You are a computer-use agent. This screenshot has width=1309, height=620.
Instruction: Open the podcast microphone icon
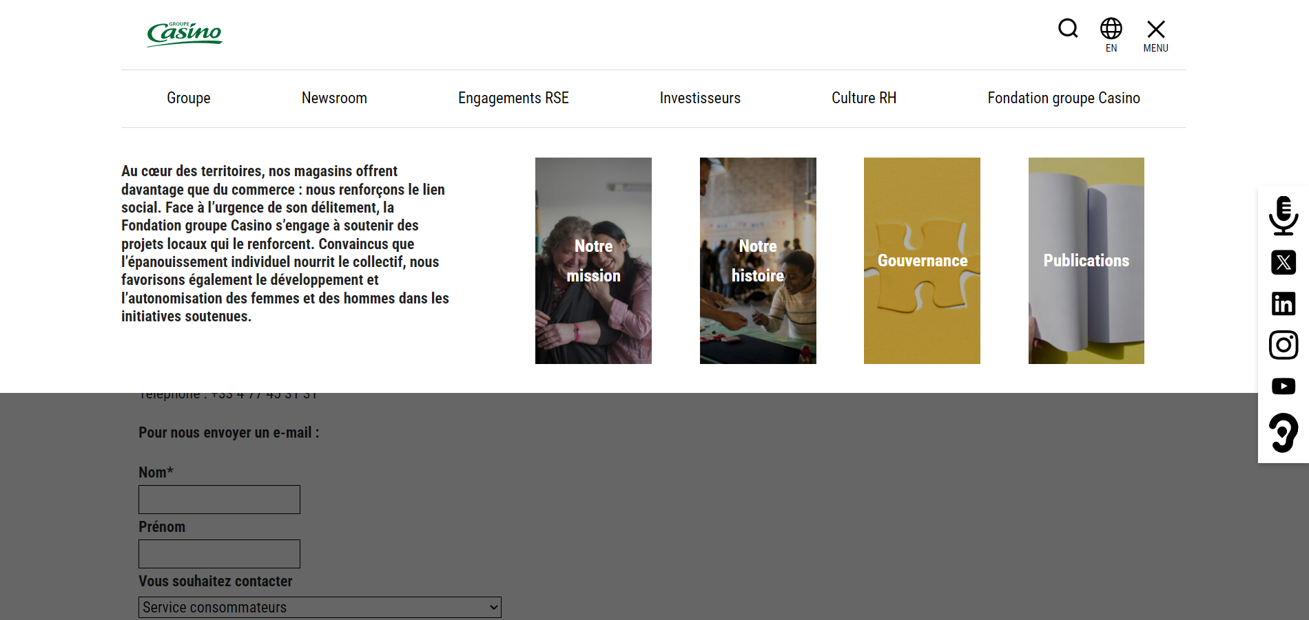tap(1284, 215)
